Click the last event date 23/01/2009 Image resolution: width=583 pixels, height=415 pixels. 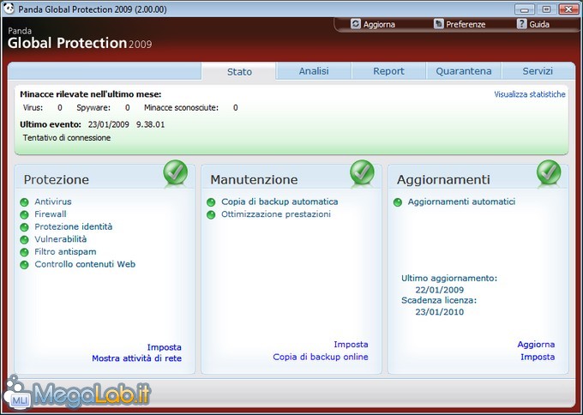109,124
